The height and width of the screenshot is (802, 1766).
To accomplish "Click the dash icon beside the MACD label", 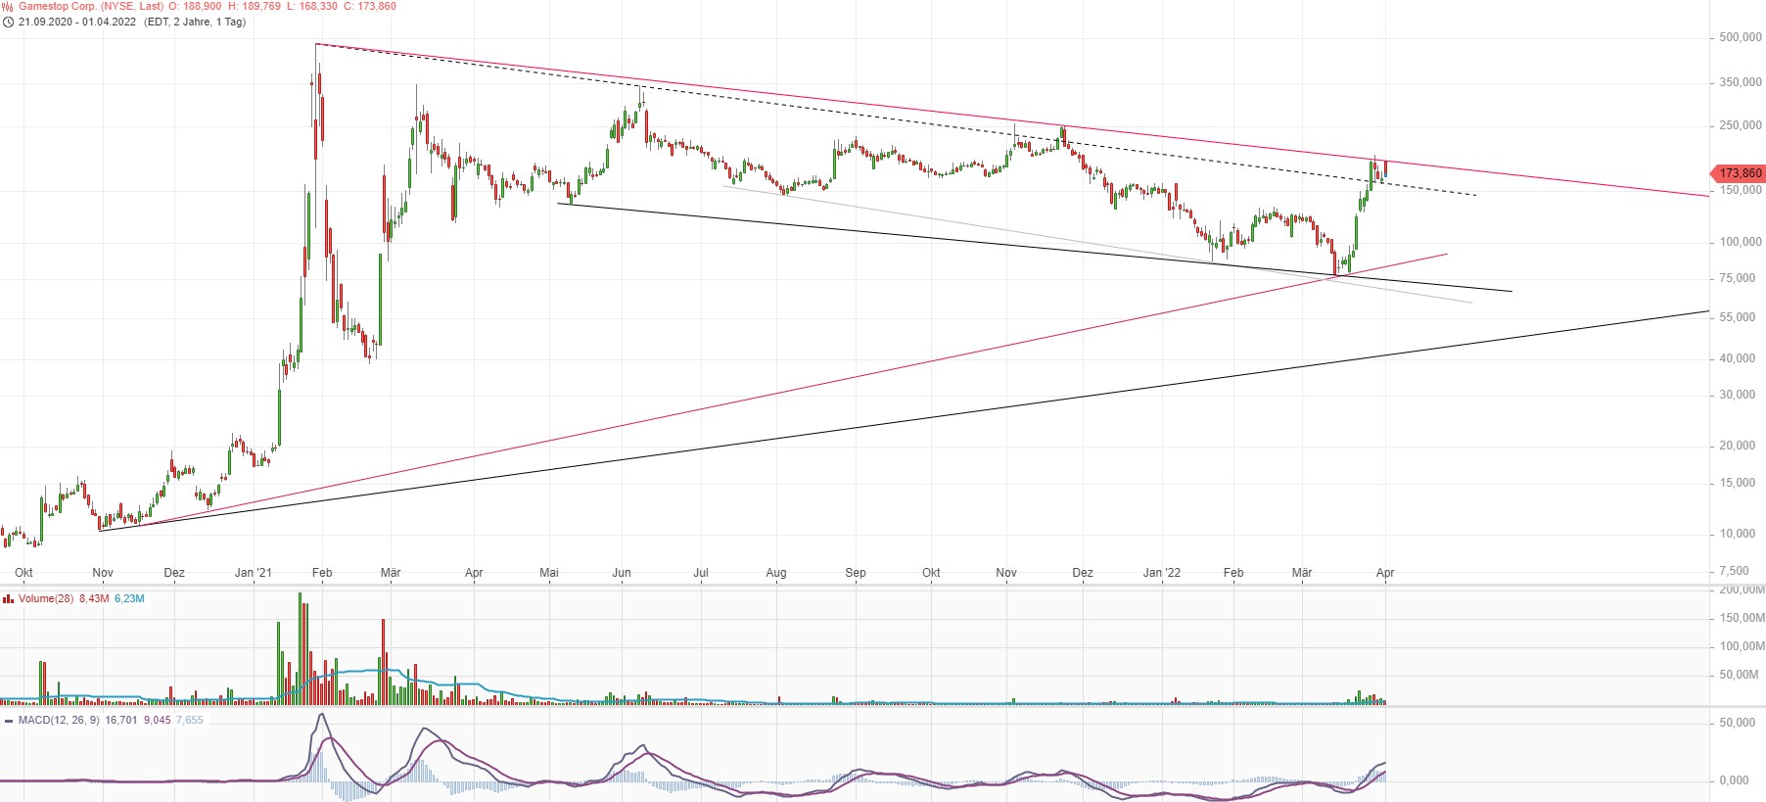I will (9, 720).
